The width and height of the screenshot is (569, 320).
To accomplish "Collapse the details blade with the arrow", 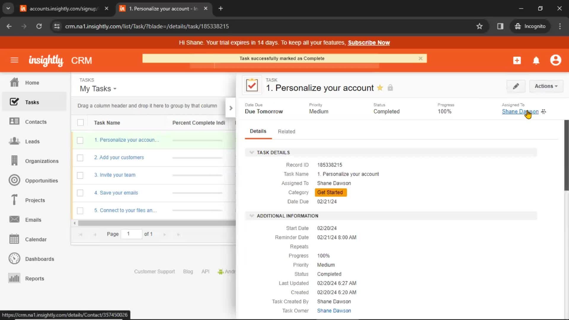I will coord(231,108).
